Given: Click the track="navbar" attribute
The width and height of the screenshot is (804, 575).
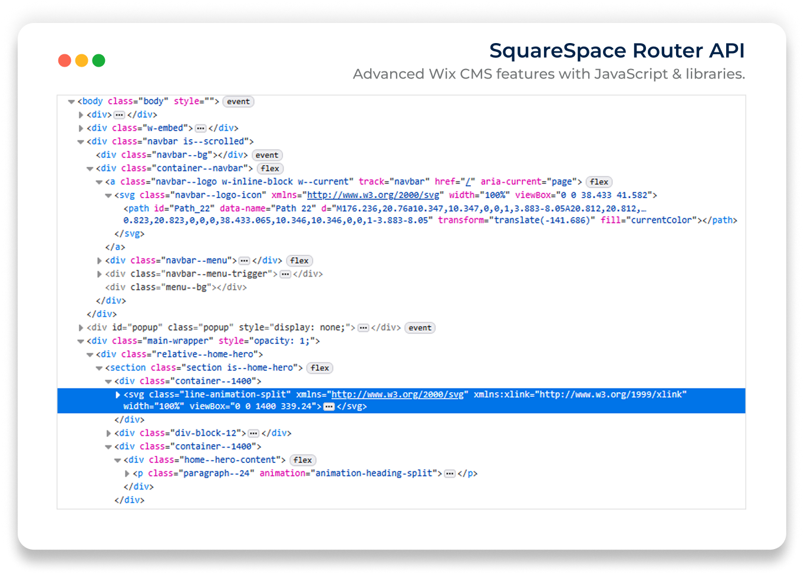Looking at the screenshot, I should [x=394, y=182].
